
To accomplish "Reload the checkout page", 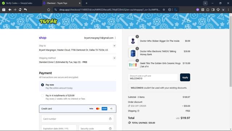I will [x=20, y=9].
